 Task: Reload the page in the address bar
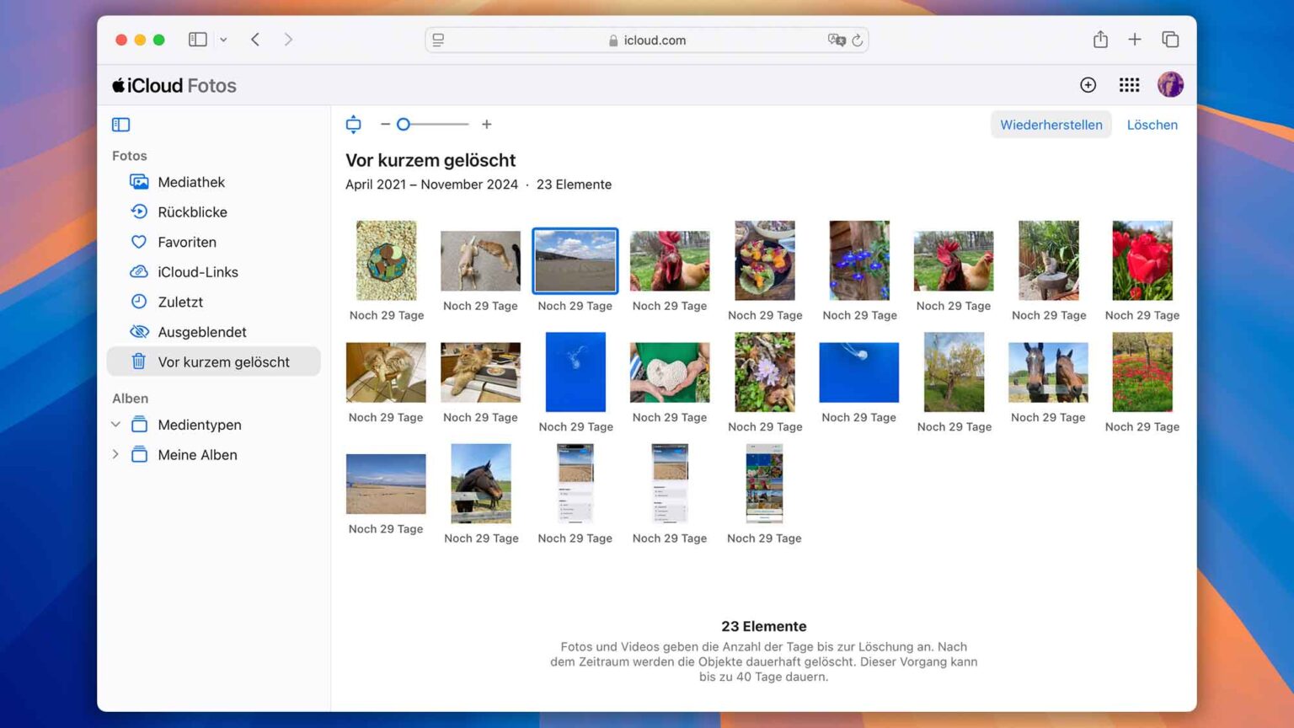[858, 40]
